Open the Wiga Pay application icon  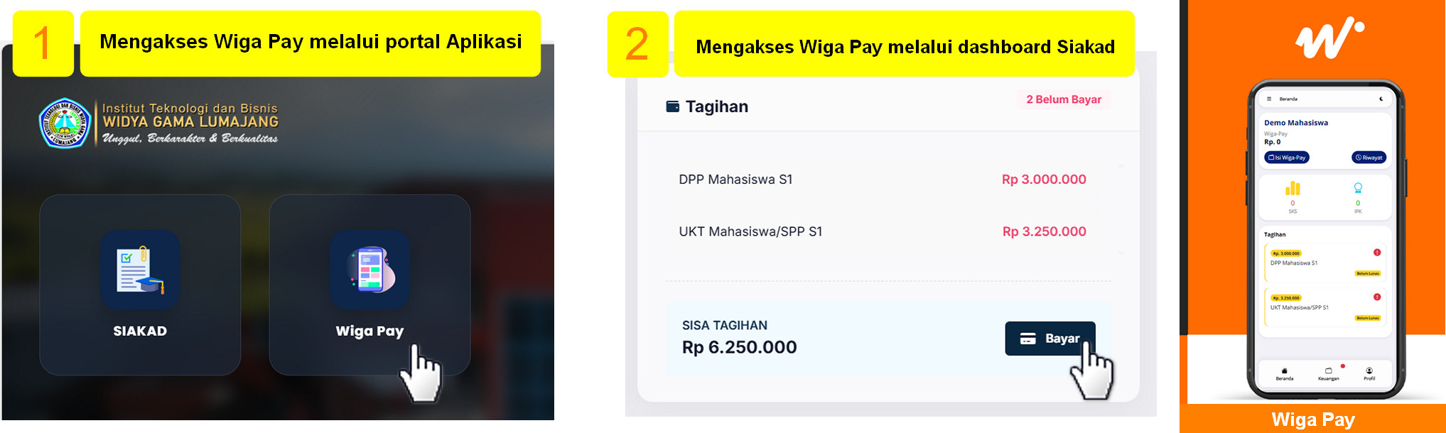click(369, 270)
